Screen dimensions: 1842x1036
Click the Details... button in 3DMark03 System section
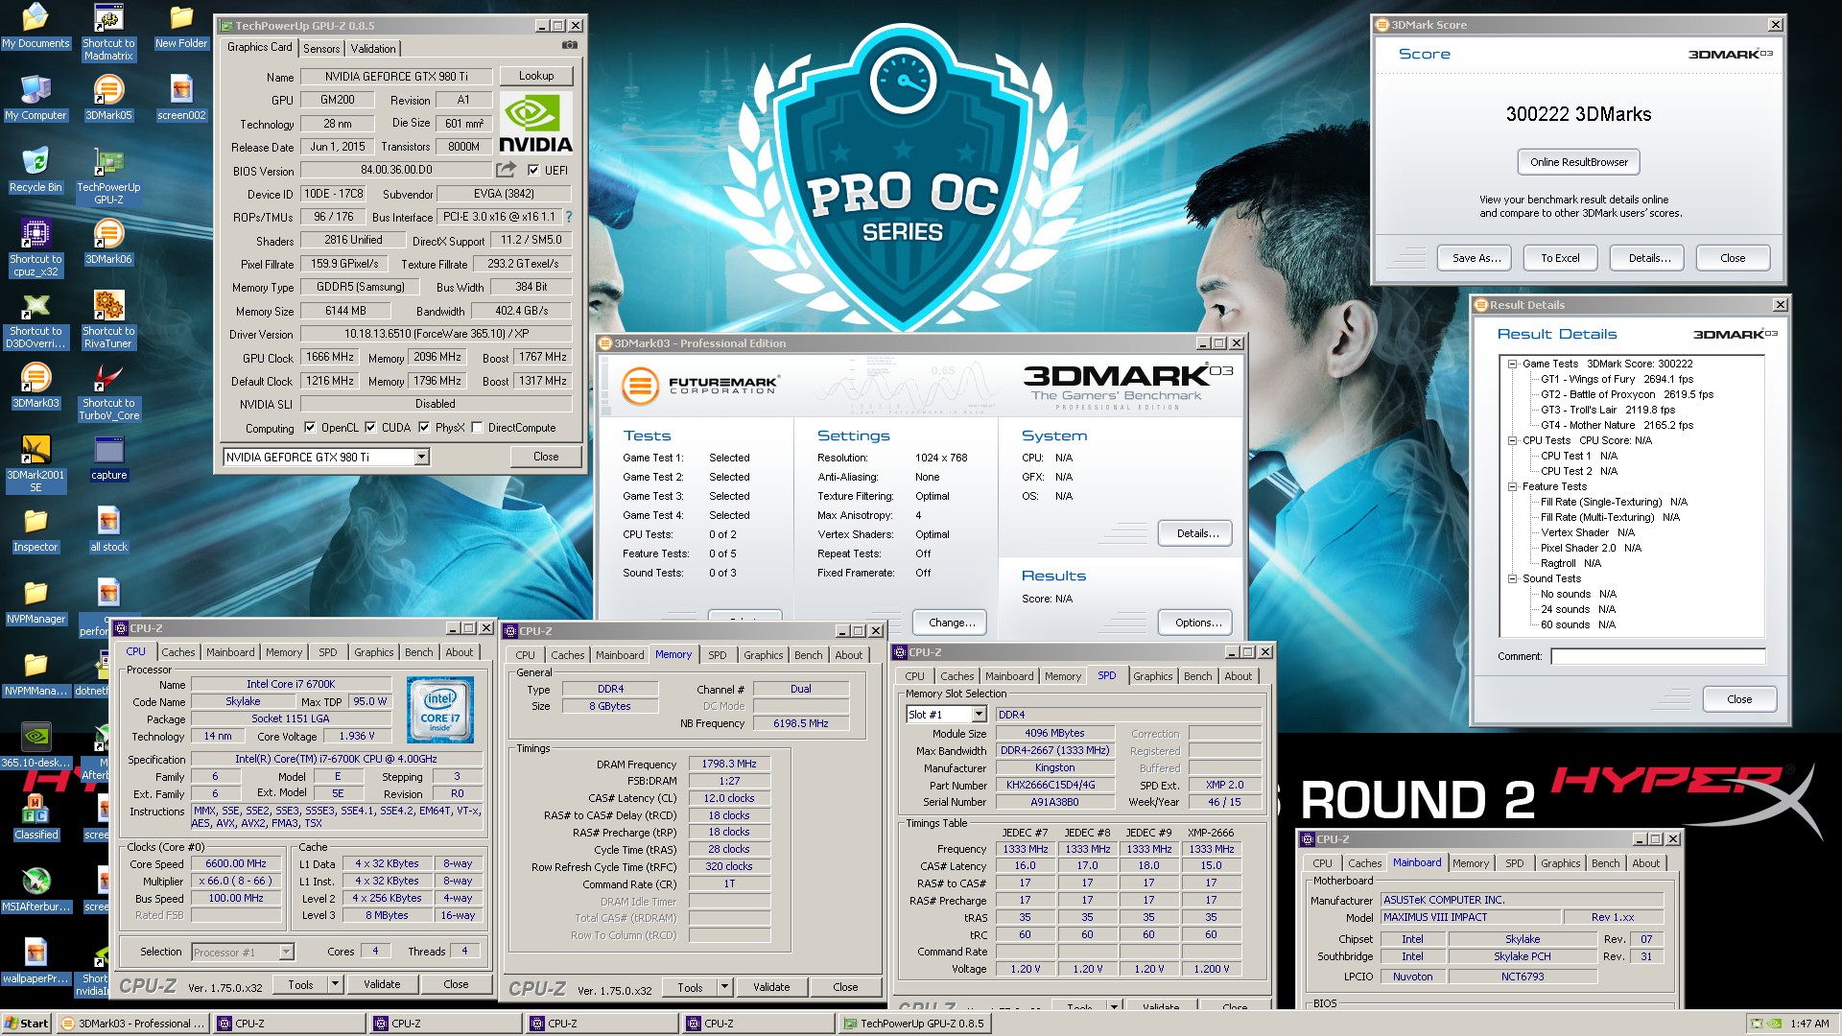[x=1198, y=533]
